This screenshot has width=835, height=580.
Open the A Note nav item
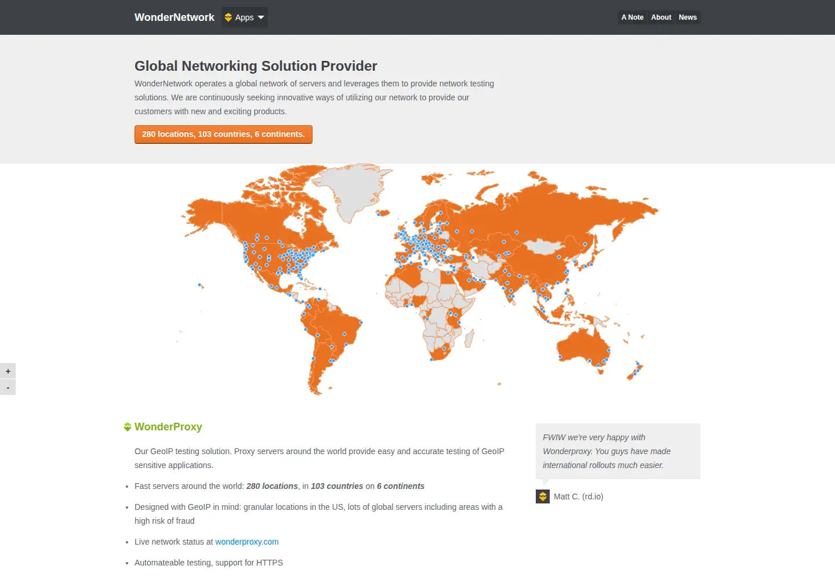tap(632, 17)
